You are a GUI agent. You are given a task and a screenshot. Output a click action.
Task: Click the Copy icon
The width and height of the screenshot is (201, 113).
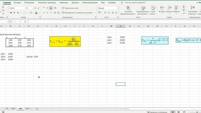pyautogui.click(x=3, y=10)
